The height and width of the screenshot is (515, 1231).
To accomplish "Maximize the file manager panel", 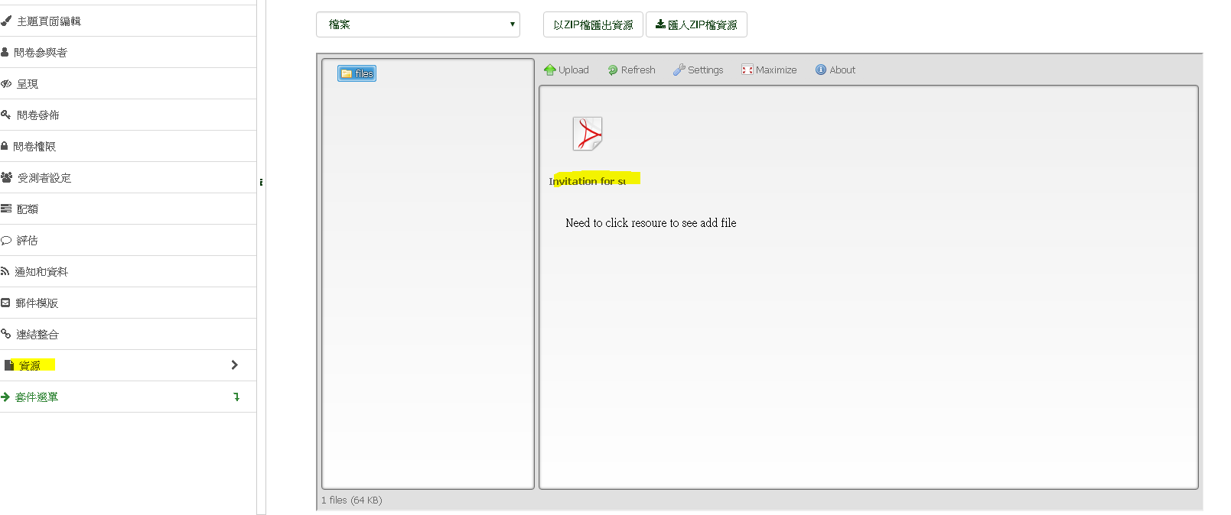I will 769,70.
